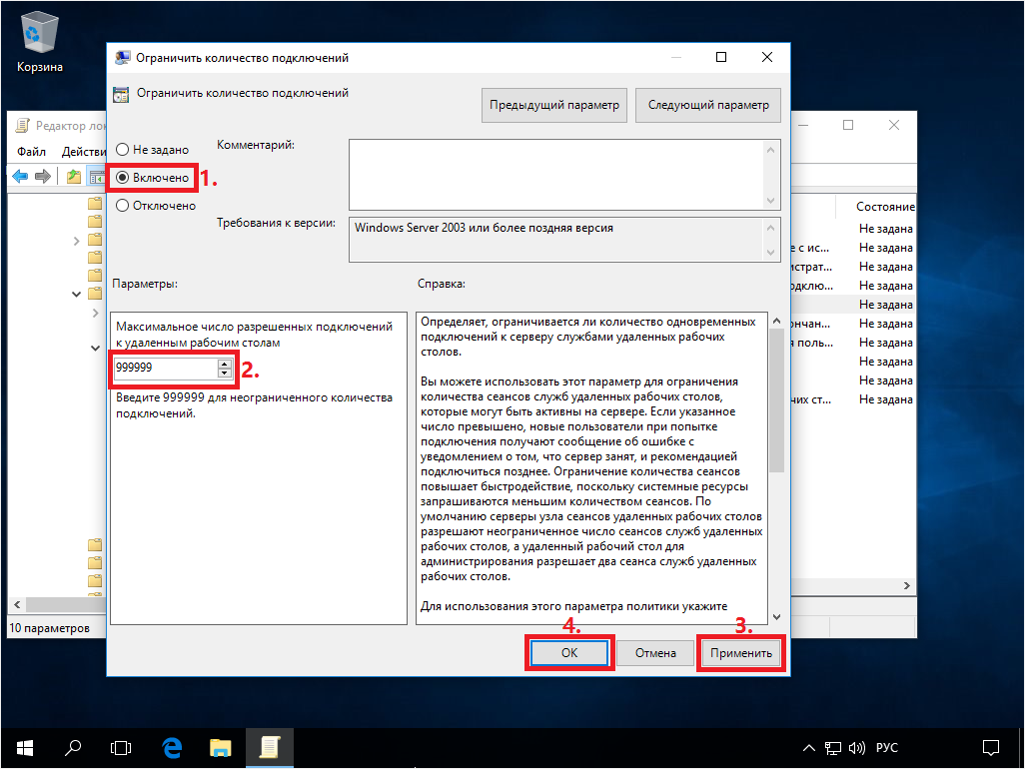Viewport: 1025px width, 769px height.
Task: Open the volume speaker tray icon
Action: pyautogui.click(x=856, y=748)
